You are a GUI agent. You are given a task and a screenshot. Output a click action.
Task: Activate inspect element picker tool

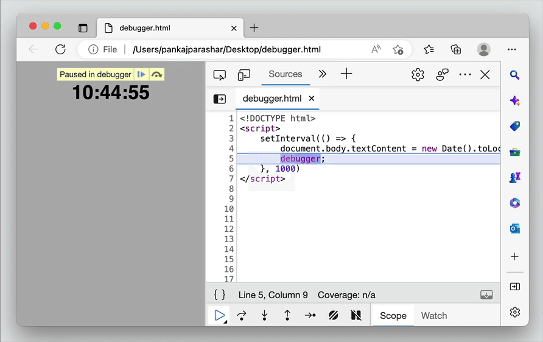click(220, 74)
